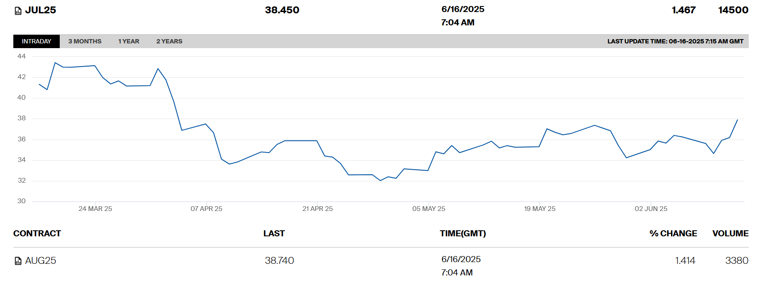Click the chart icon beside JUL25
This screenshot has height=281, width=778.
(x=18, y=11)
